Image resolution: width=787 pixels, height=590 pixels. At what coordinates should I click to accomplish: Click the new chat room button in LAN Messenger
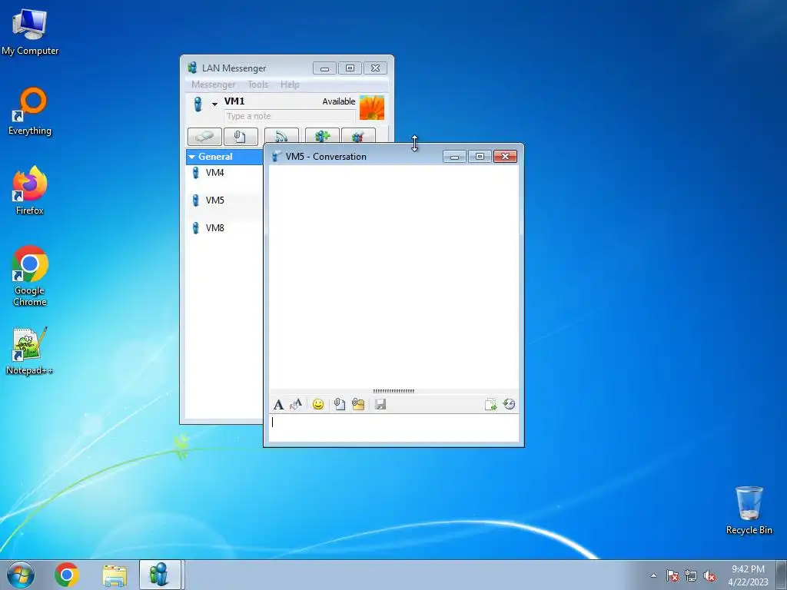(x=322, y=136)
